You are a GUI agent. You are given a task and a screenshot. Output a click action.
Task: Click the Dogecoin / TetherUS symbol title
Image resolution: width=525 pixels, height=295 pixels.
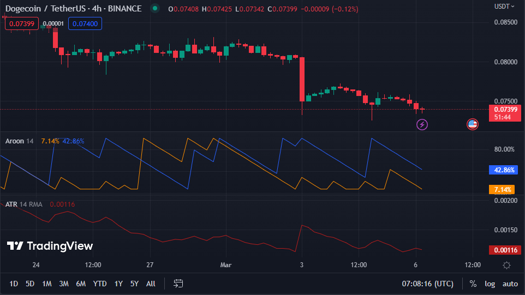(73, 8)
